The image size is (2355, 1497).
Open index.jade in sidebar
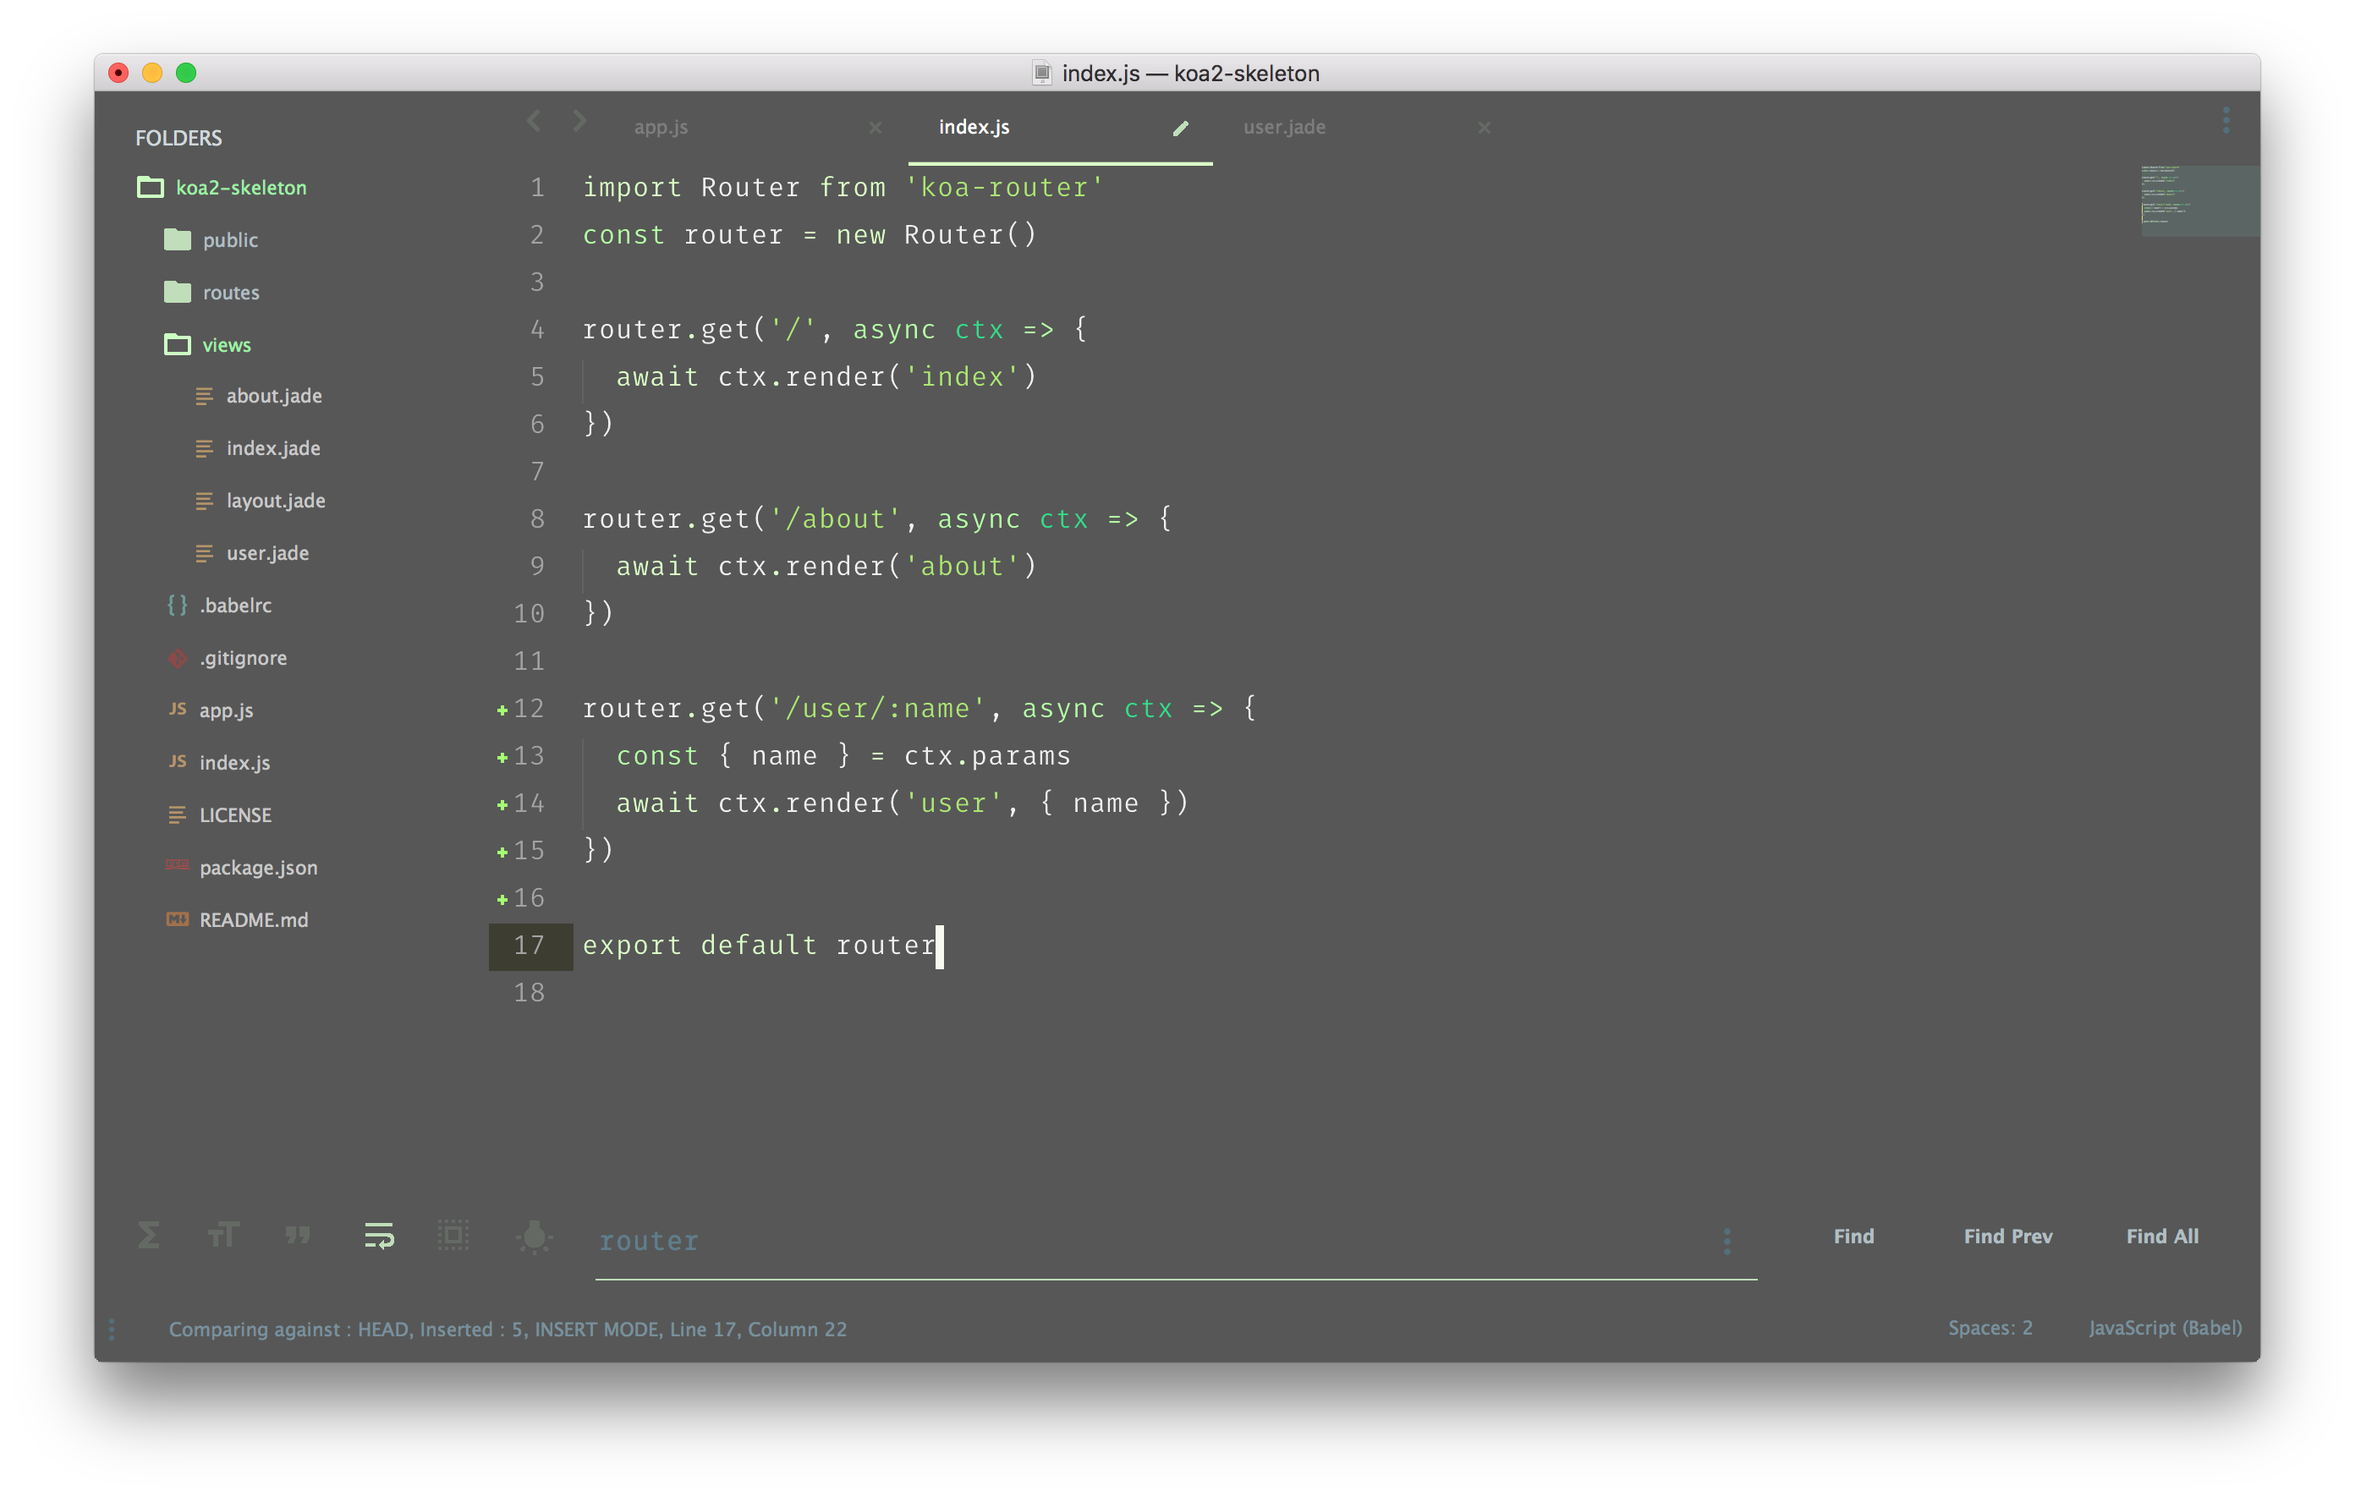pyautogui.click(x=273, y=449)
